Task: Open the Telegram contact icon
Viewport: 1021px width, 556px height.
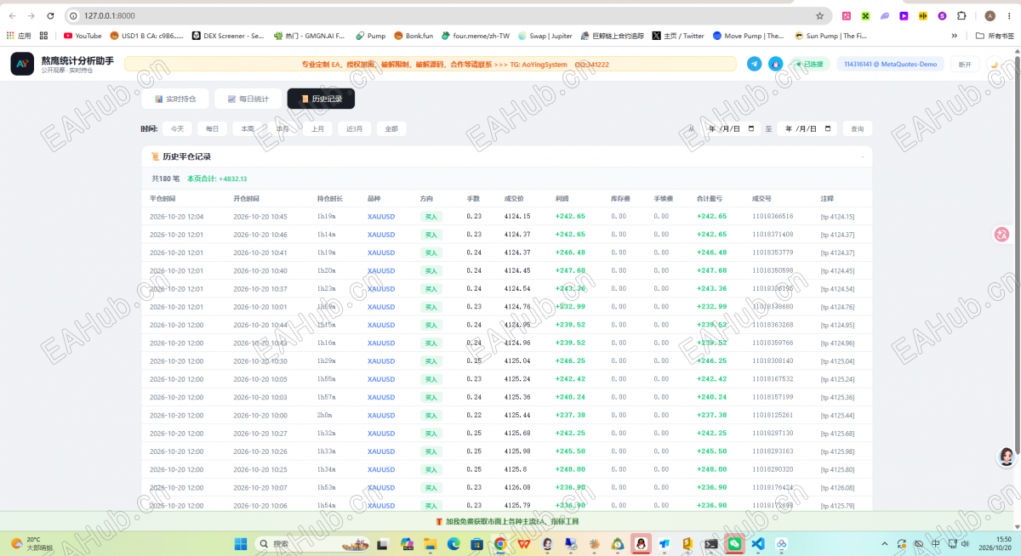Action: [x=754, y=64]
